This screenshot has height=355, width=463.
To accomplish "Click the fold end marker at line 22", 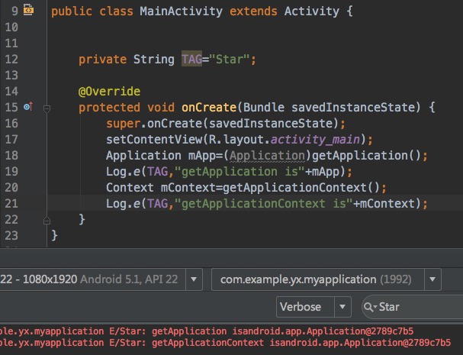I will (47, 219).
